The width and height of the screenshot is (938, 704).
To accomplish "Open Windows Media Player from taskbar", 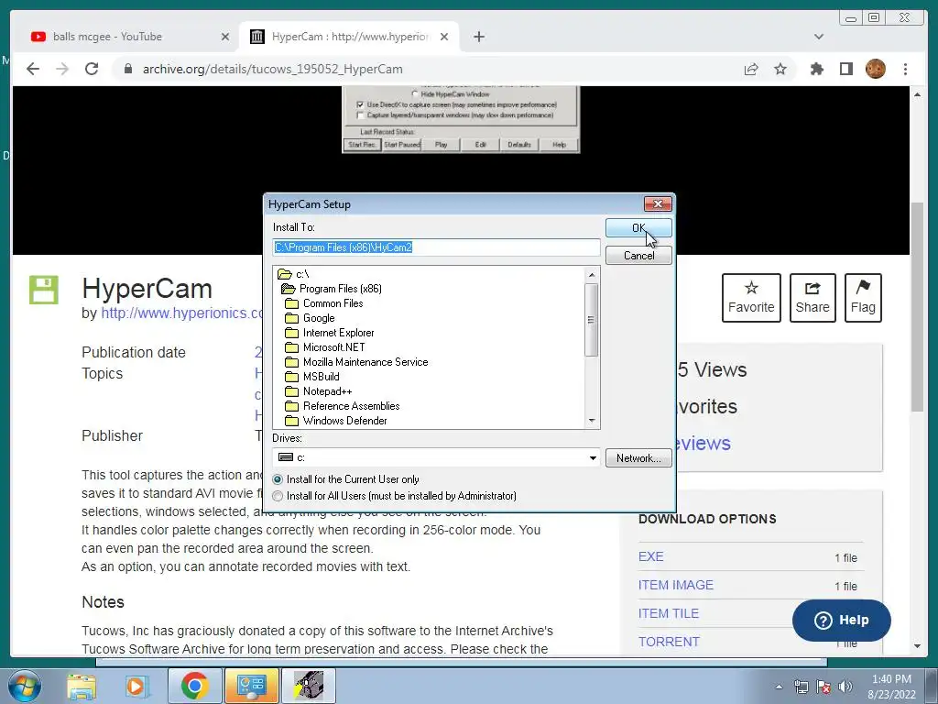I will (137, 687).
